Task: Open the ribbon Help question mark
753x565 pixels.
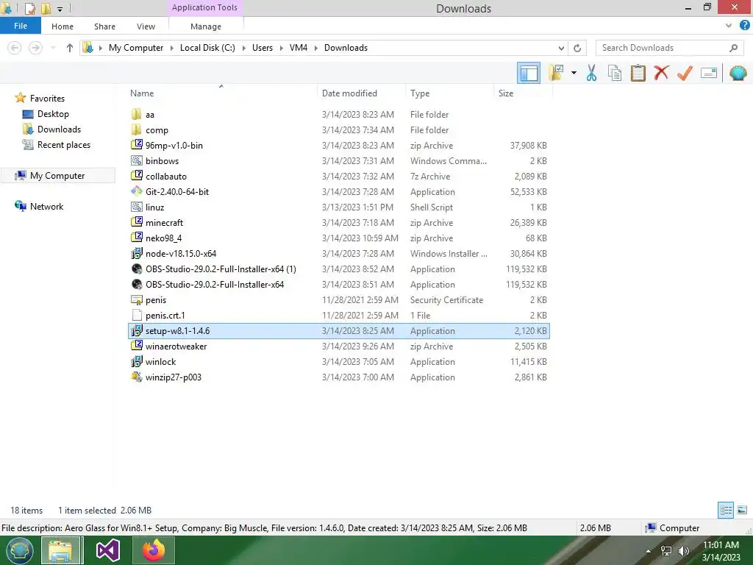Action: 744,25
